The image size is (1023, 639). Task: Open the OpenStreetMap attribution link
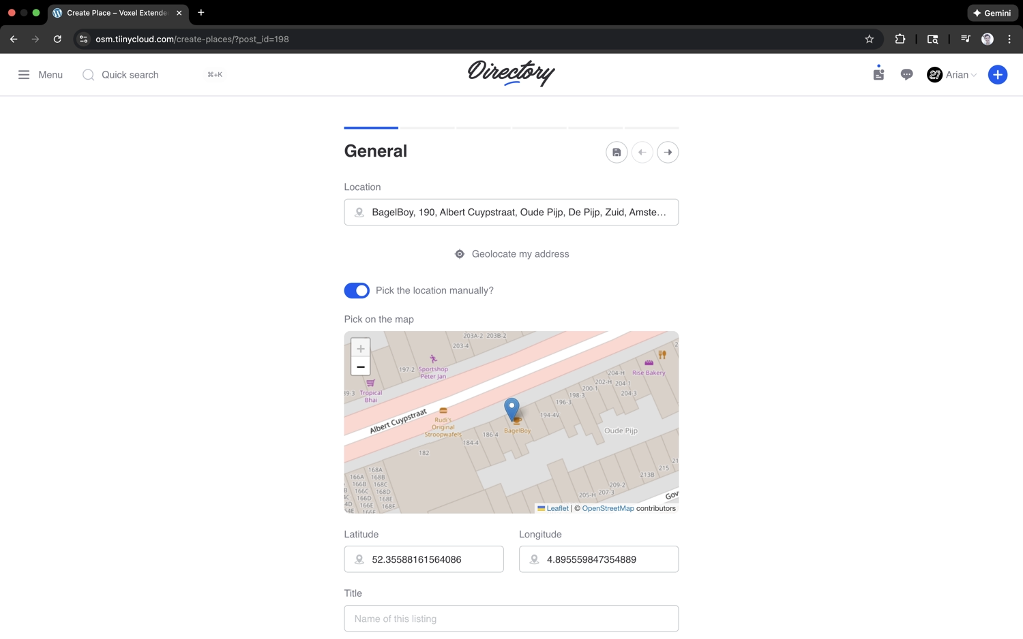coord(608,509)
